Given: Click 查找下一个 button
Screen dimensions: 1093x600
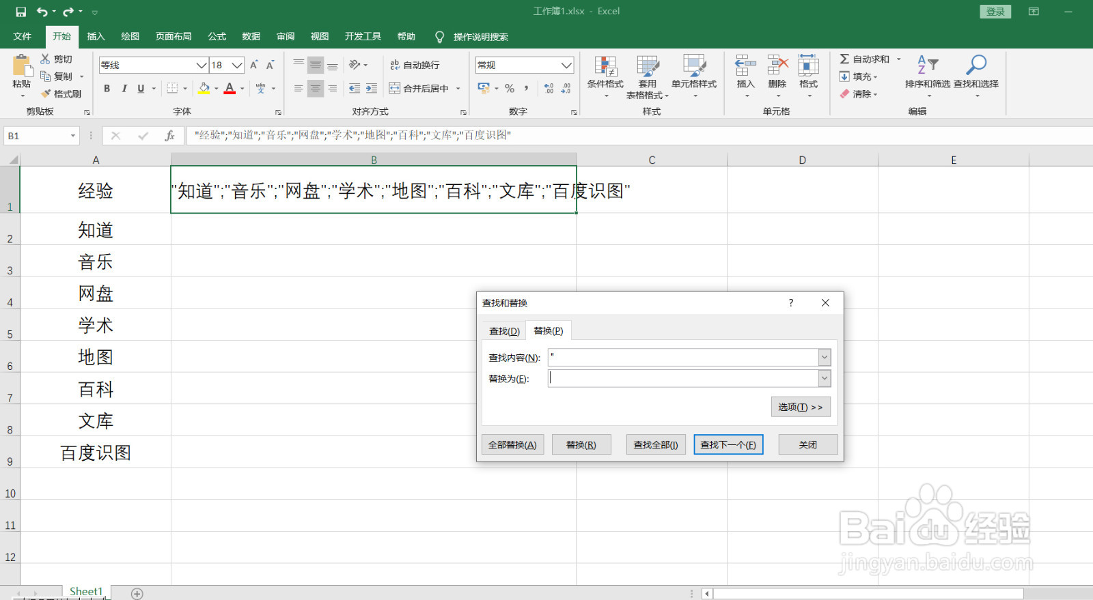Looking at the screenshot, I should pos(728,444).
